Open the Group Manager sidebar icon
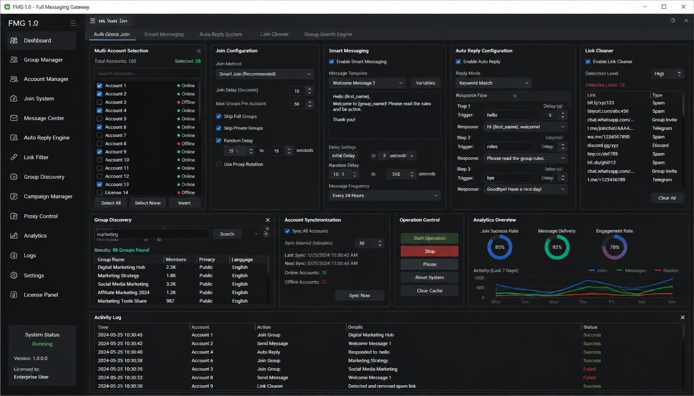Viewport: 694px width, 396px height. [14, 60]
